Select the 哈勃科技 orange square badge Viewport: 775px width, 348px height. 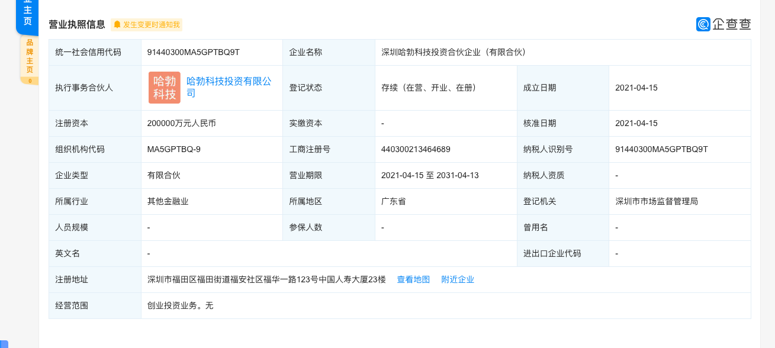(164, 87)
